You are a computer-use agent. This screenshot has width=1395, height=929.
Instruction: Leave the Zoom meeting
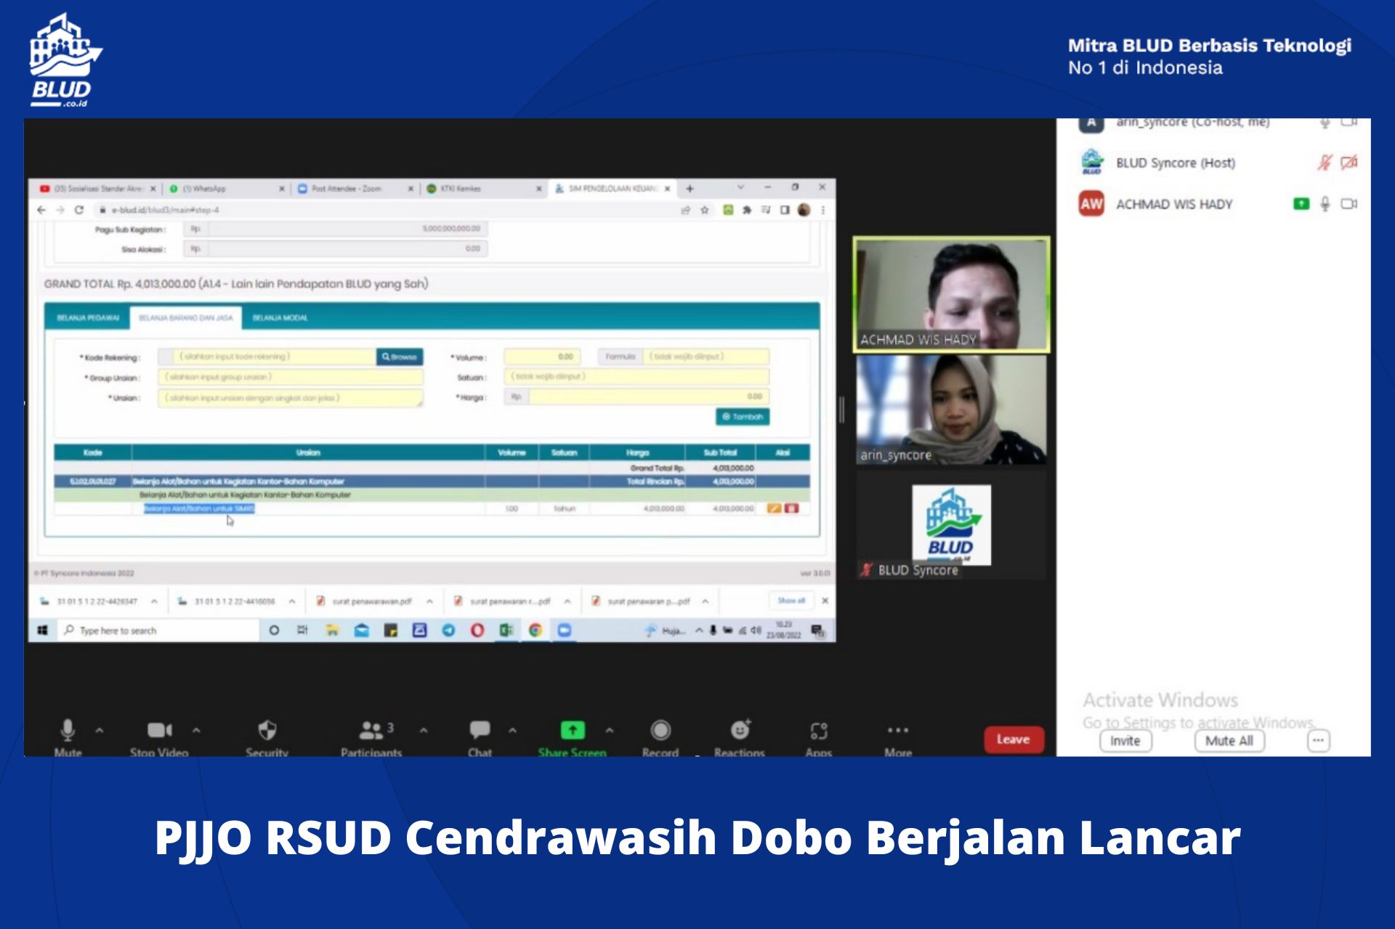tap(1014, 739)
